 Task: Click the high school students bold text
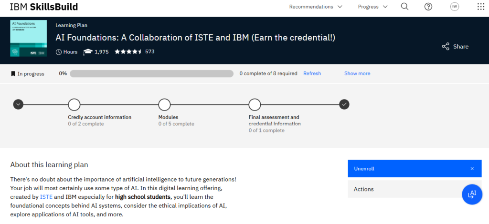coord(143,197)
